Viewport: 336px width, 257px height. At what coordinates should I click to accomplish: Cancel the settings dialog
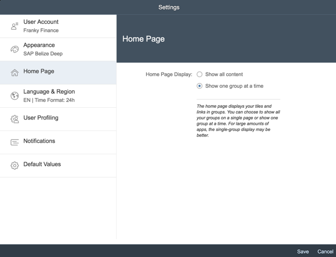[325, 251]
